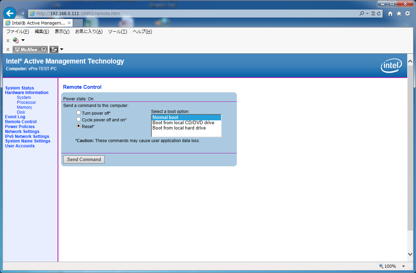Open the Processor sub-link
This screenshot has height=273, width=416.
click(26, 102)
